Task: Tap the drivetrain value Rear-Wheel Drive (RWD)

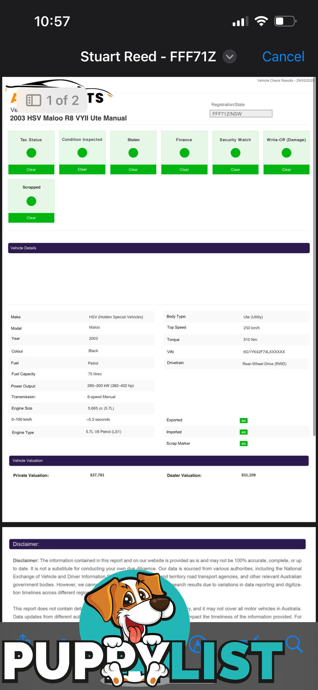Action: pos(264,364)
